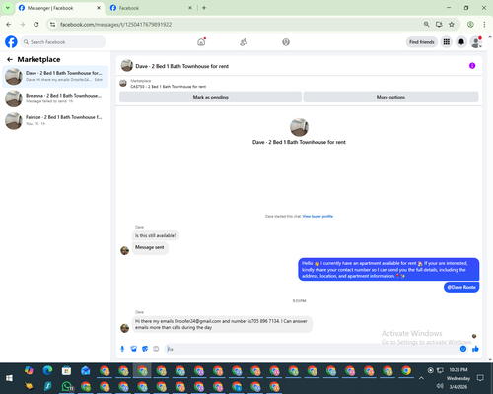The height and width of the screenshot is (394, 493).
Task: Switch to the Messenger | Facebook tab
Action: pos(59,8)
